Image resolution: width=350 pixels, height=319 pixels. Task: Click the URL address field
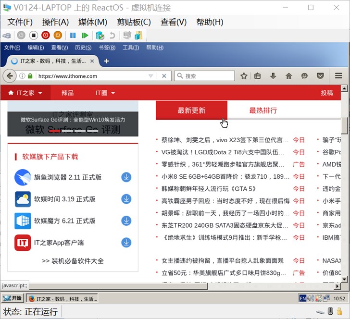click(x=93, y=76)
